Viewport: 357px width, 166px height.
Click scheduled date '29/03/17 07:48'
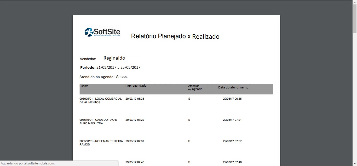point(135,162)
